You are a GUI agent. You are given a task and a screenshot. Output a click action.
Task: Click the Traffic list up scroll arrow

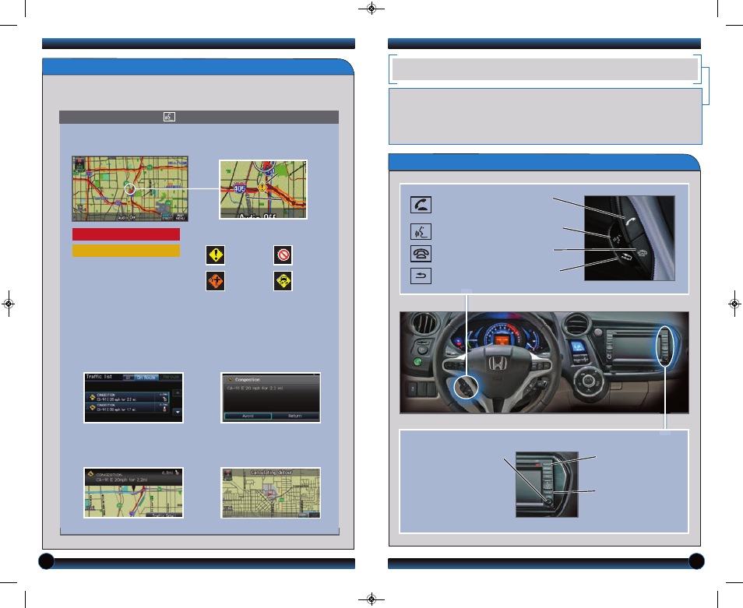pos(178,393)
